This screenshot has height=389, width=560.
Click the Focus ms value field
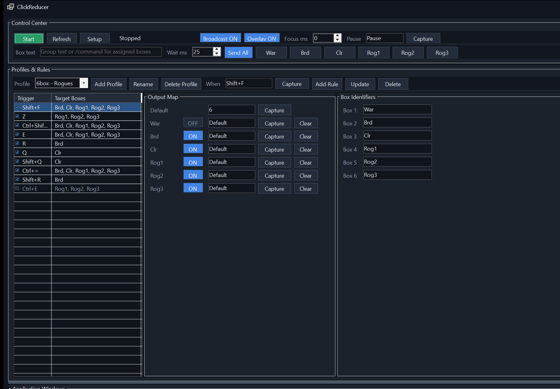tap(323, 38)
